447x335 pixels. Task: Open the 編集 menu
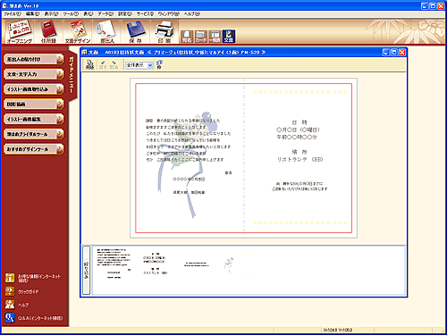[32, 13]
